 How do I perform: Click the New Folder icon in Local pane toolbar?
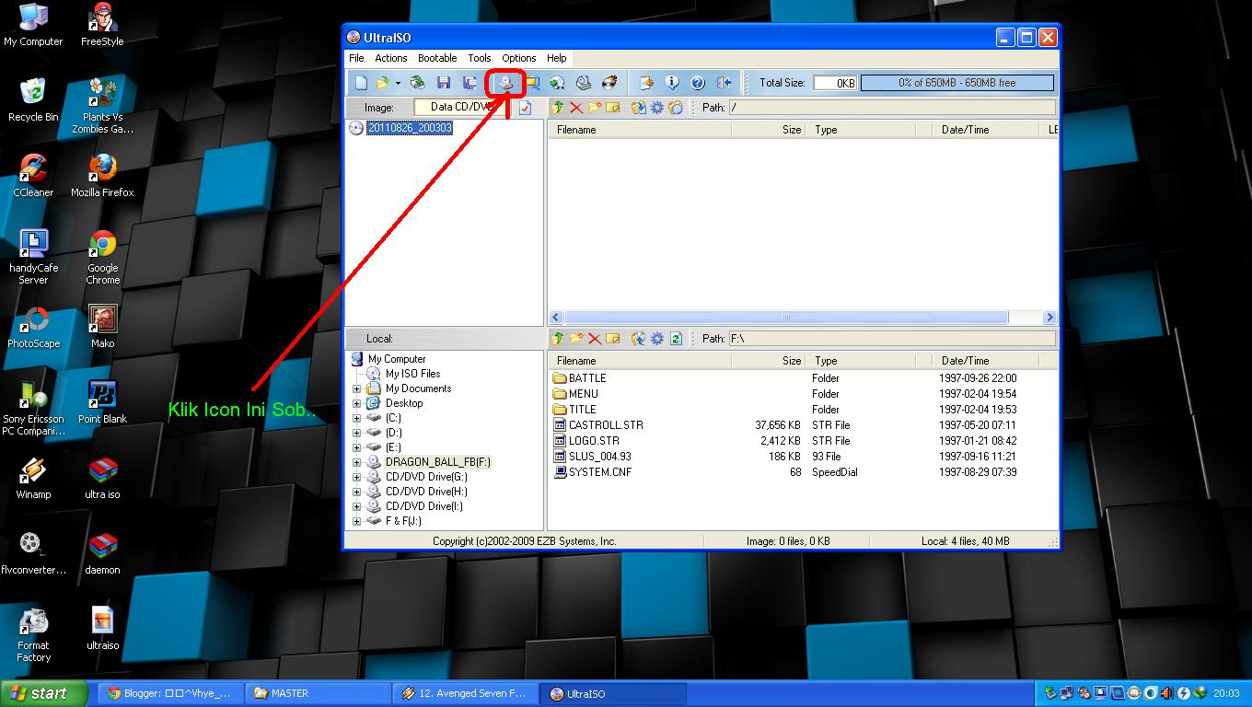[x=576, y=339]
